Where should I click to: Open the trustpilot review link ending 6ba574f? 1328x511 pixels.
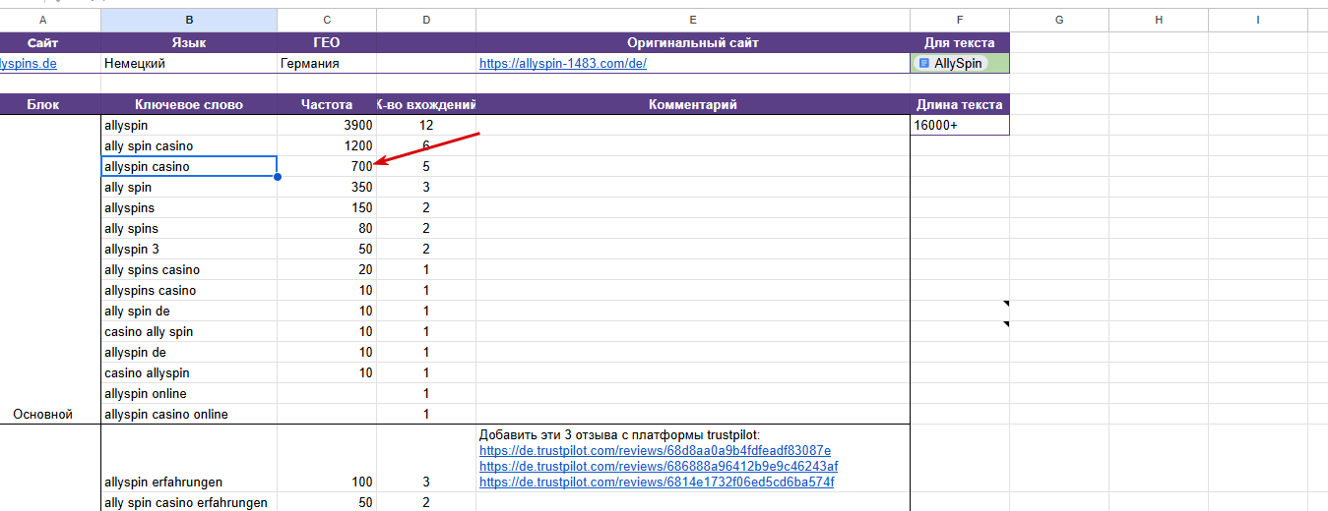click(657, 482)
